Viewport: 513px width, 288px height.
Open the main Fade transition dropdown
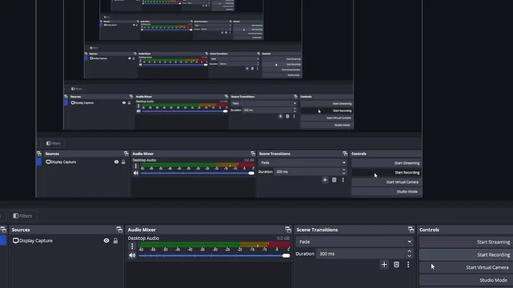click(x=355, y=242)
